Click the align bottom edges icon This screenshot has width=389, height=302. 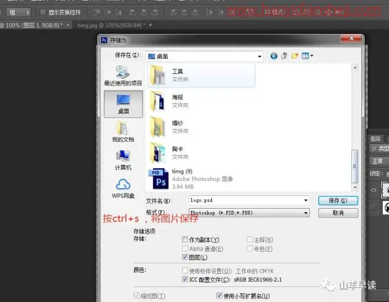119,12
